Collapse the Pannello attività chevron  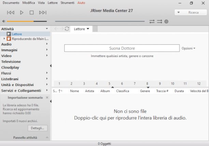(x=47, y=137)
